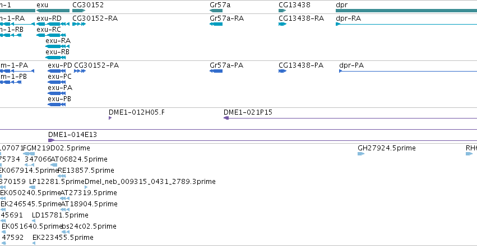This screenshot has width=477, height=246.
Task: Click the EK246545.5prime EST label
Action: [31, 205]
